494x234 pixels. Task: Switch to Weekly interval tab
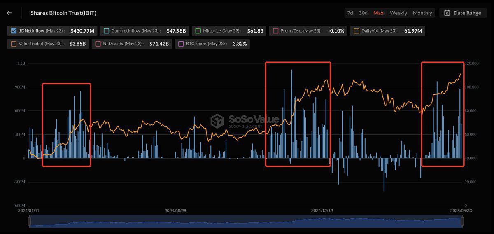tap(398, 13)
